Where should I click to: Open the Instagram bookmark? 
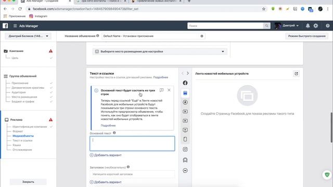tap(39, 16)
